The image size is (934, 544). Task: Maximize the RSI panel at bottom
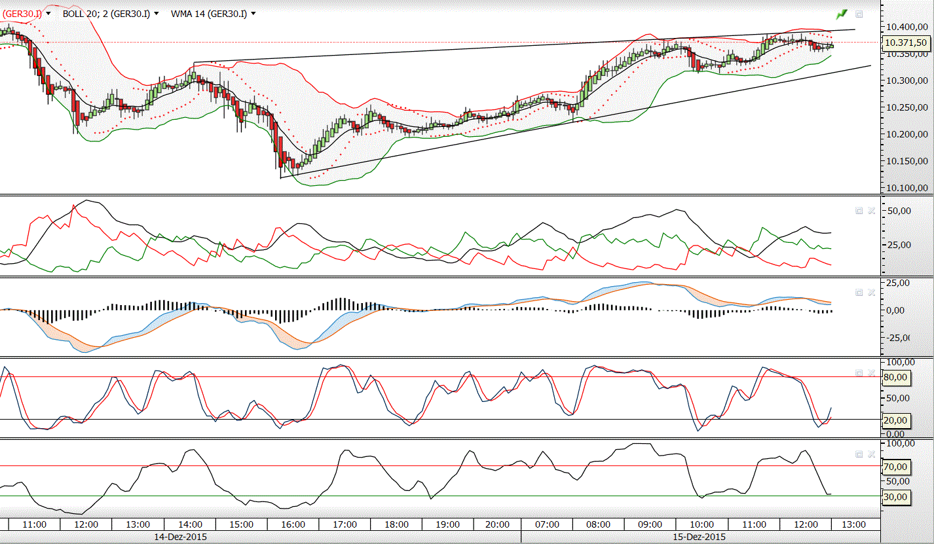(859, 453)
